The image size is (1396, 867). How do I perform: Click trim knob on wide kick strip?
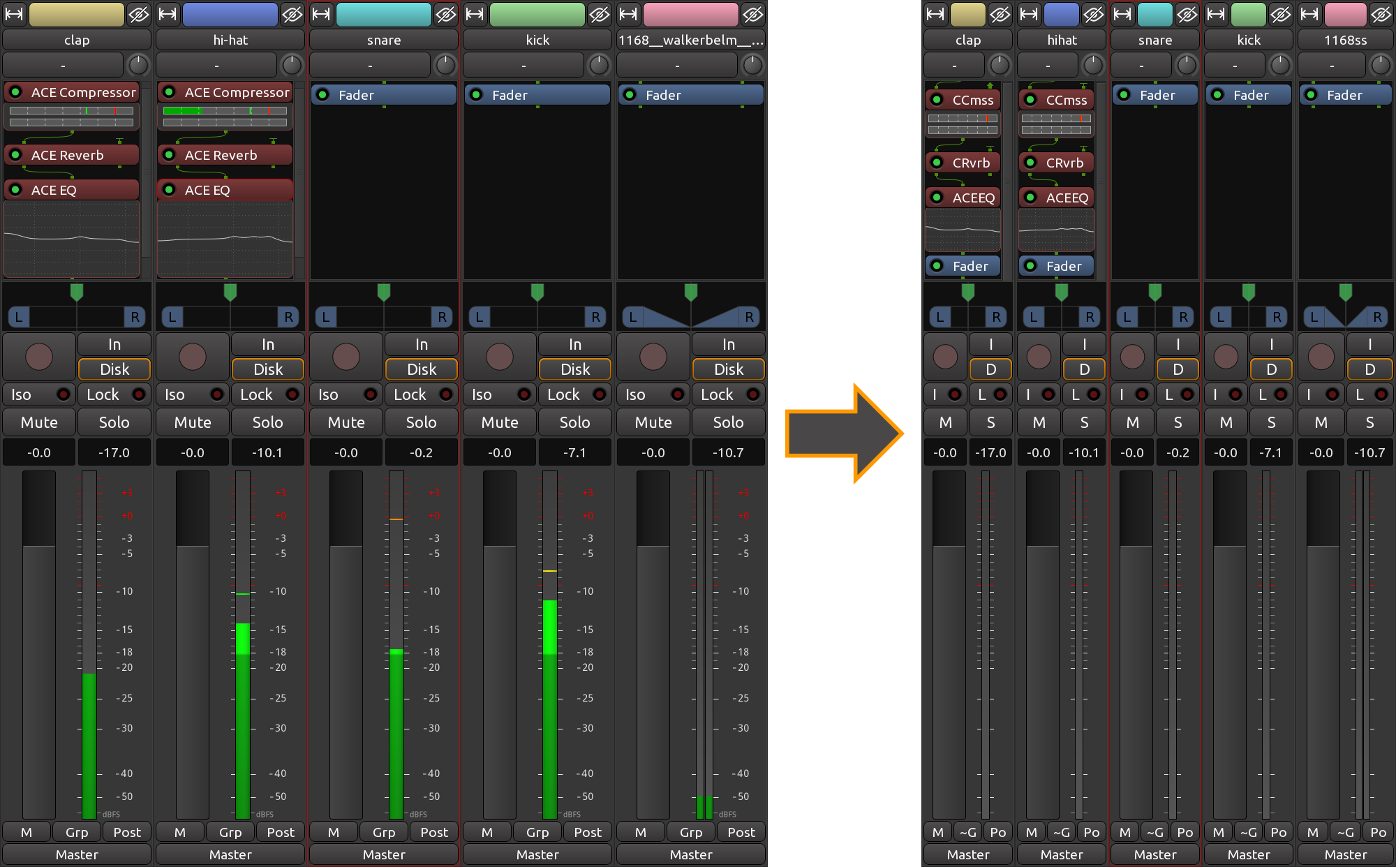pos(599,66)
